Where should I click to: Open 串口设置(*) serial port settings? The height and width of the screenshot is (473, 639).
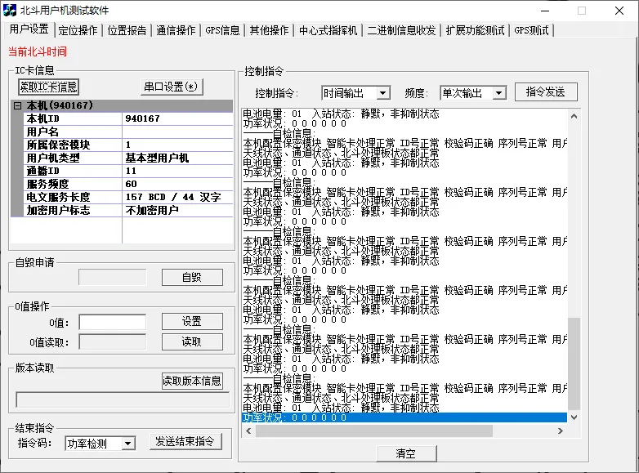coord(172,87)
